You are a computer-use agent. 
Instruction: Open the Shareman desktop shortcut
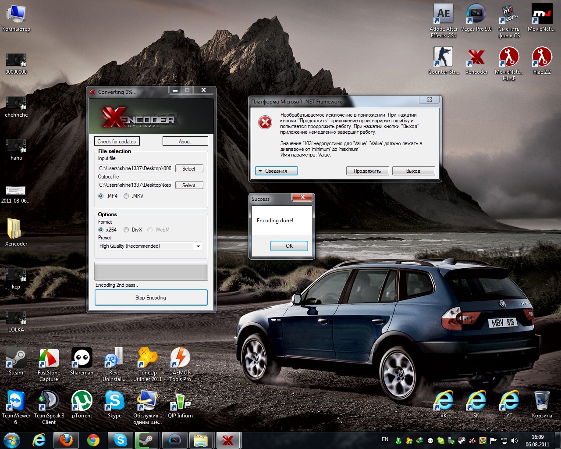tap(82, 361)
